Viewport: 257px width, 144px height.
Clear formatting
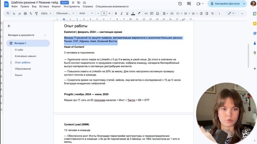click(x=212, y=13)
